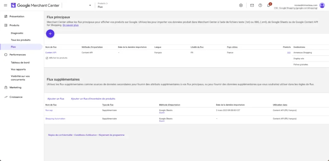Click Ouvrir under flux-sup Google Sheets
Viewport: 329px width, 161px height.
(x=162, y=113)
